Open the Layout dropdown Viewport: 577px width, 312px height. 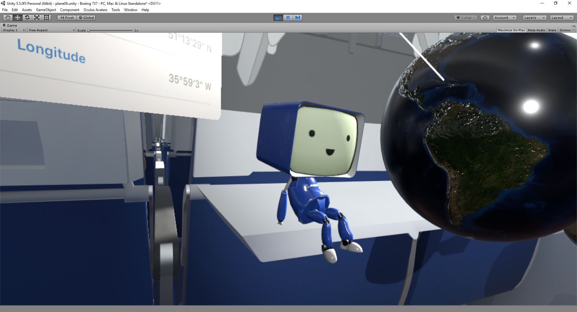pyautogui.click(x=562, y=18)
